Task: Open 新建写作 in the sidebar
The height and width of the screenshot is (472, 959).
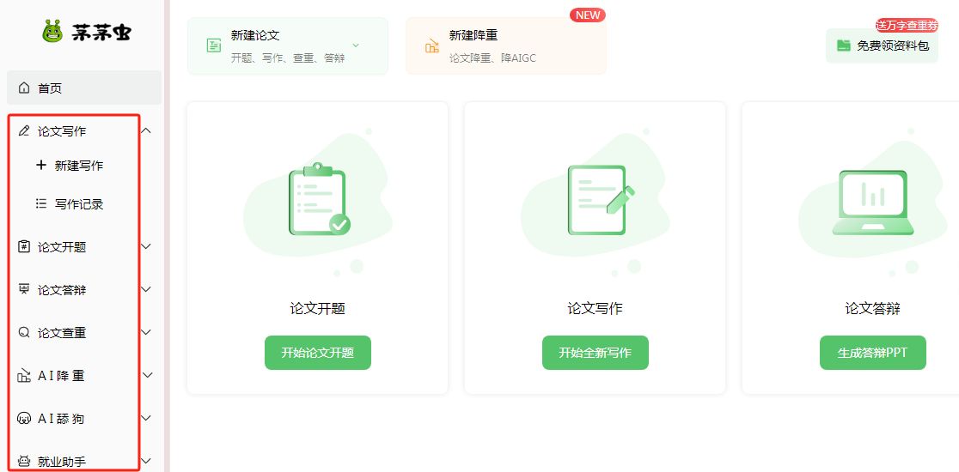Action: pyautogui.click(x=79, y=166)
